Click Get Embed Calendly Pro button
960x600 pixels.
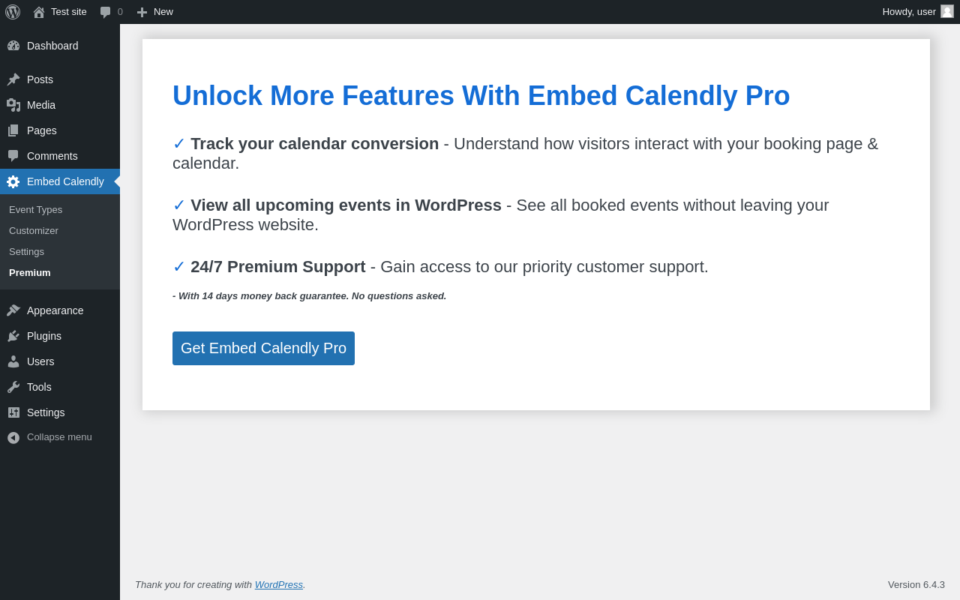coord(263,348)
